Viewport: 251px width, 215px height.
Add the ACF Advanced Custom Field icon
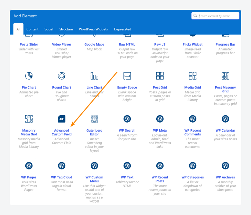tap(62, 119)
